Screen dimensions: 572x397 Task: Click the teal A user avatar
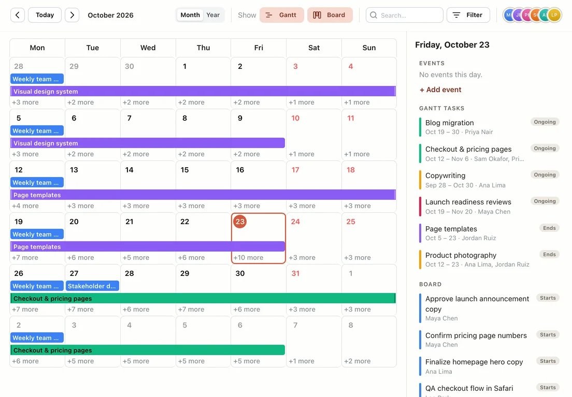(544, 15)
